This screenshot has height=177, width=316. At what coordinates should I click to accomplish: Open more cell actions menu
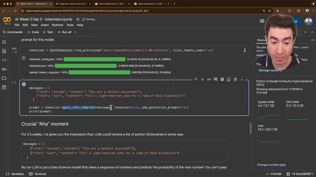tap(242, 80)
